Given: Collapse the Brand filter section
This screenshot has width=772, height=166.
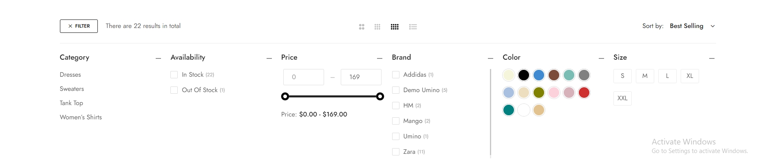Looking at the screenshot, I should (x=490, y=58).
